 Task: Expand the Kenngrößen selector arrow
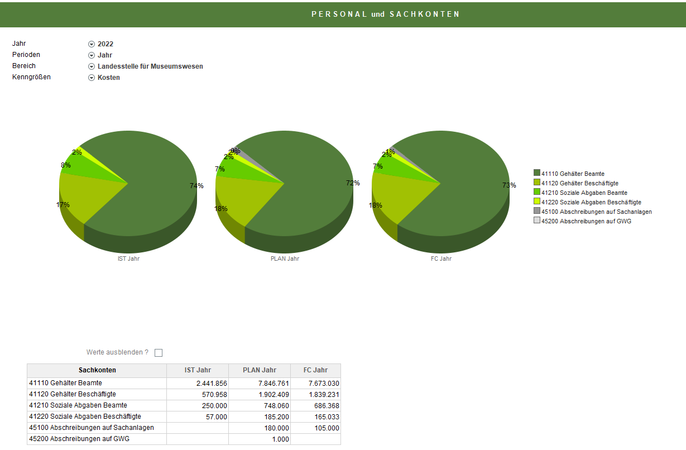[x=92, y=78]
